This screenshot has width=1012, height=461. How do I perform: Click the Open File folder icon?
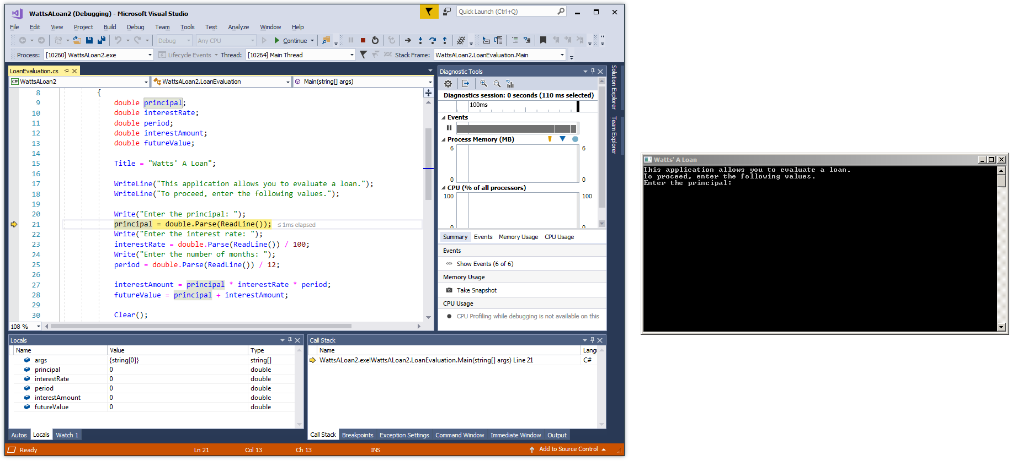click(77, 40)
